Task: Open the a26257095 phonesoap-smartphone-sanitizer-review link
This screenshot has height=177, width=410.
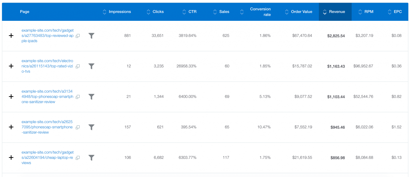Action: pyautogui.click(x=47, y=127)
